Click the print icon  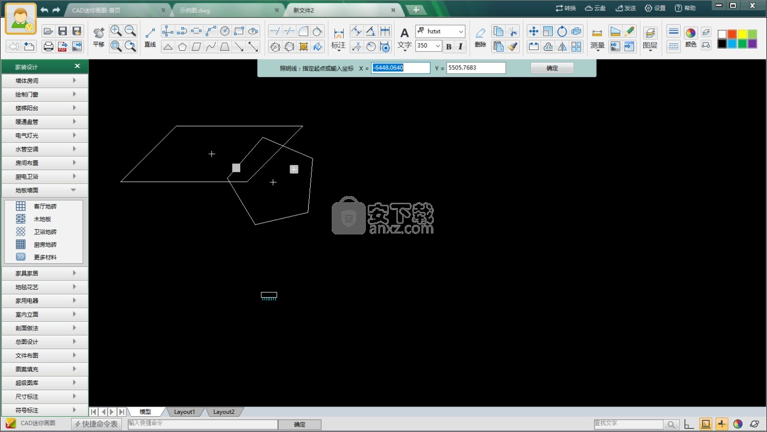tap(48, 47)
